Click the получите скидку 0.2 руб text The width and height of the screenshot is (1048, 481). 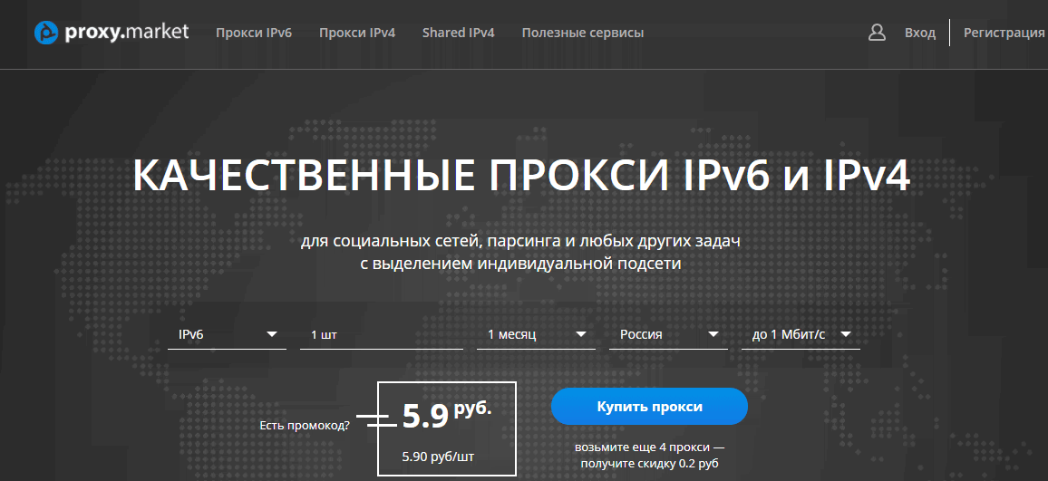[650, 463]
